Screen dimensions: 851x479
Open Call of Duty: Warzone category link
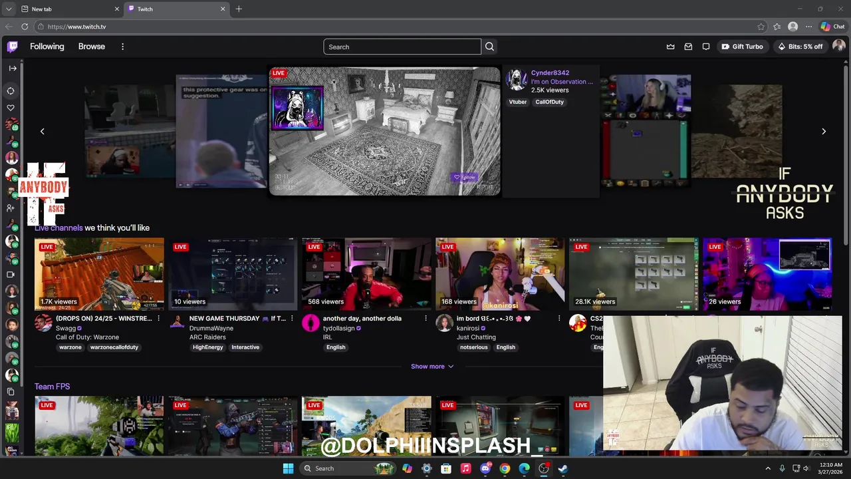87,337
